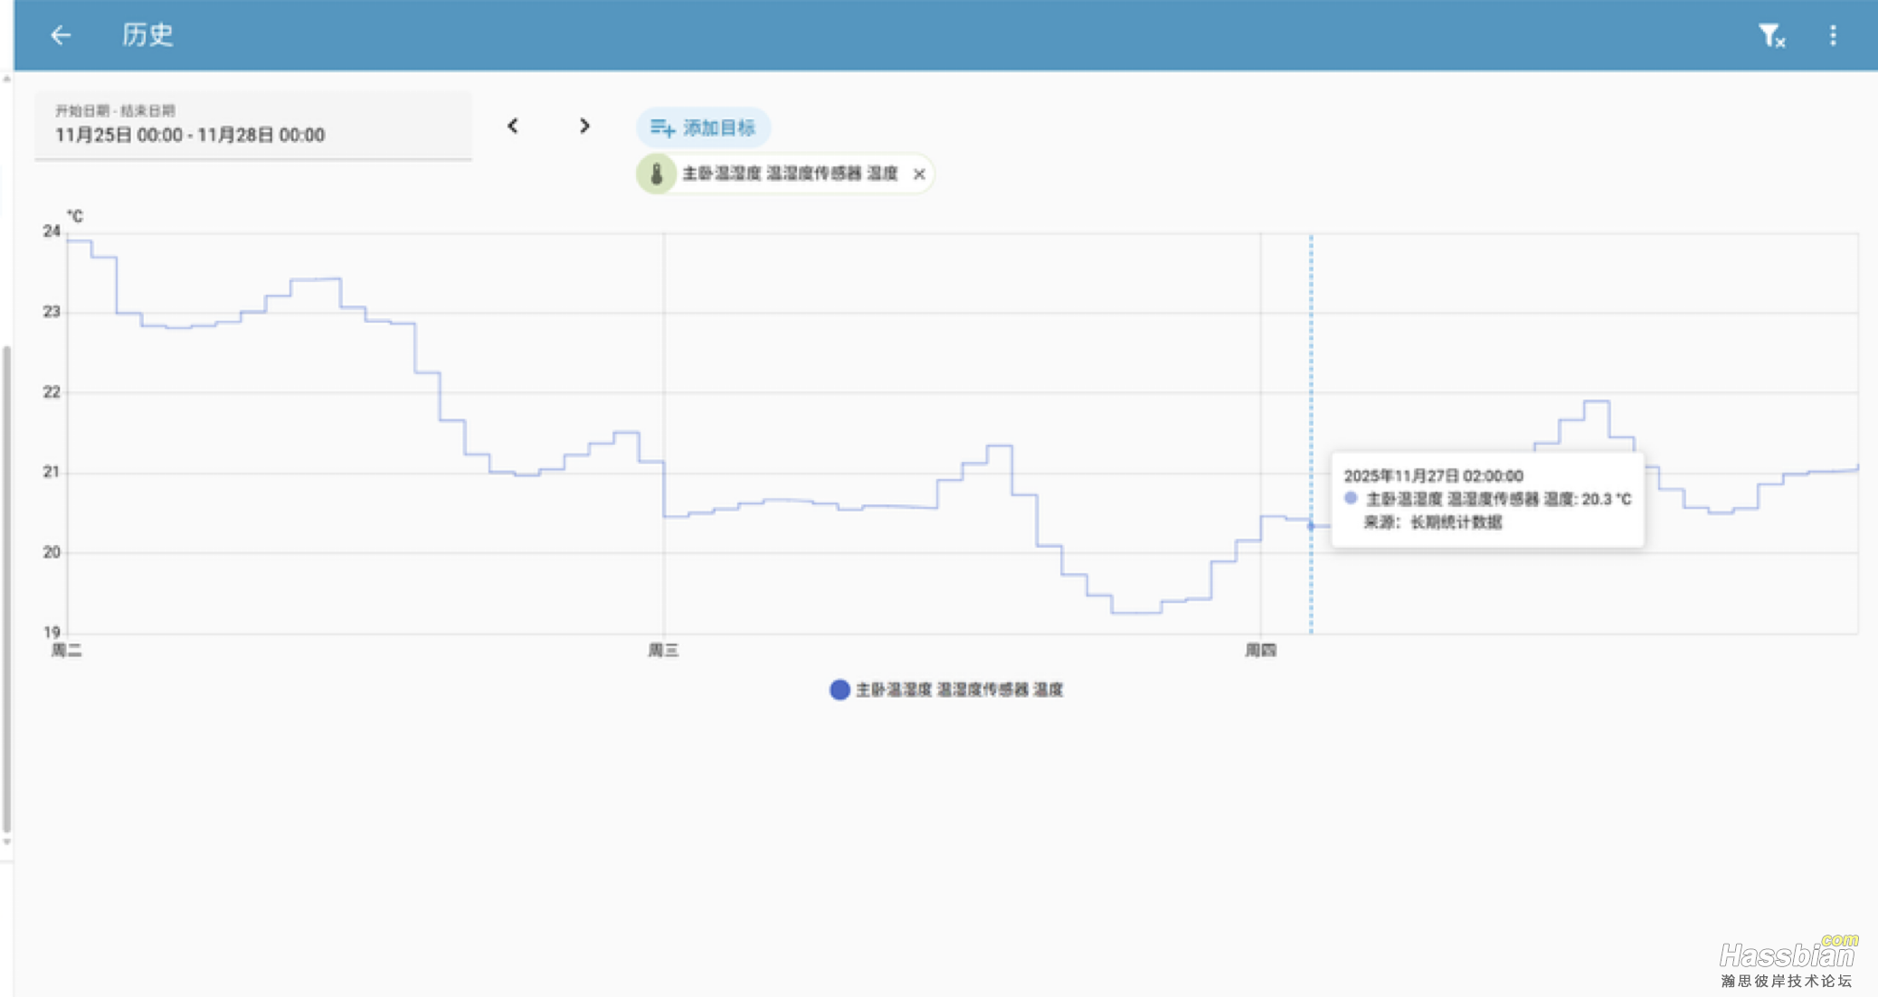The width and height of the screenshot is (1878, 997).
Task: Click the sensor chip label text
Action: coord(789,174)
